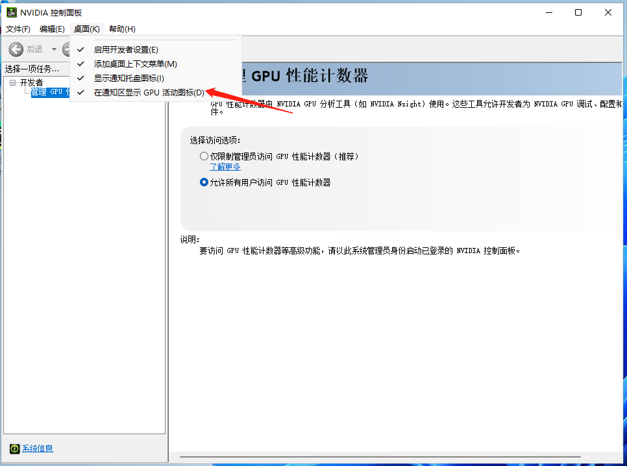The width and height of the screenshot is (627, 466).
Task: Click the 选择访问选项: label
Action: [215, 140]
